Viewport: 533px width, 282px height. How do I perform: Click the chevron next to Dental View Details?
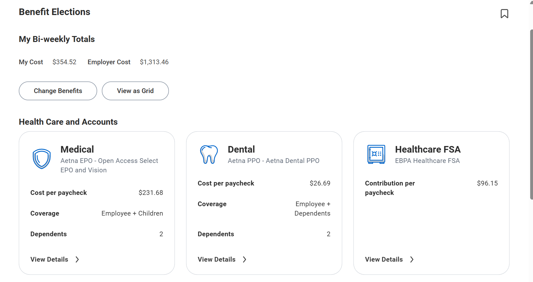pos(244,259)
